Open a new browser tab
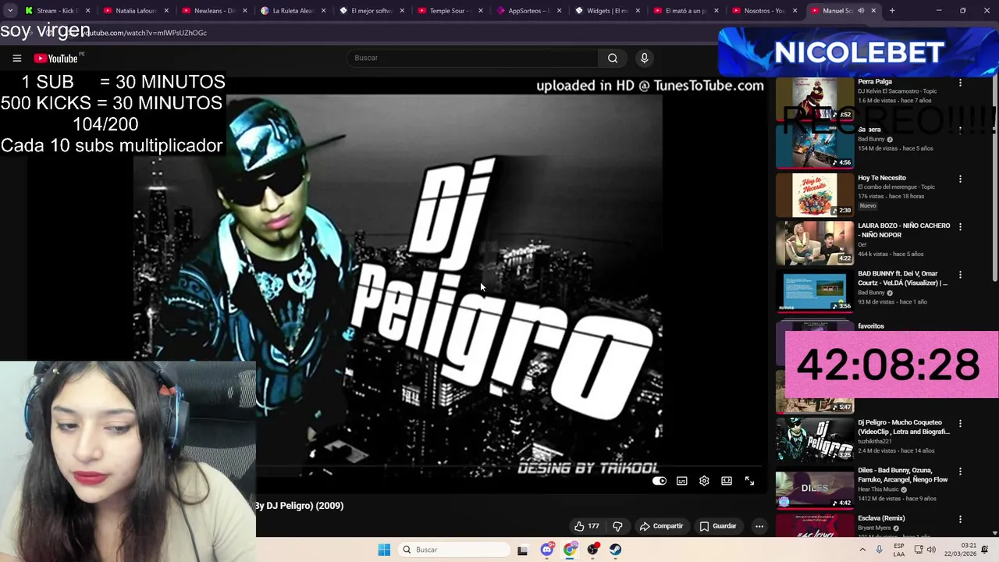The image size is (999, 562). point(892,11)
